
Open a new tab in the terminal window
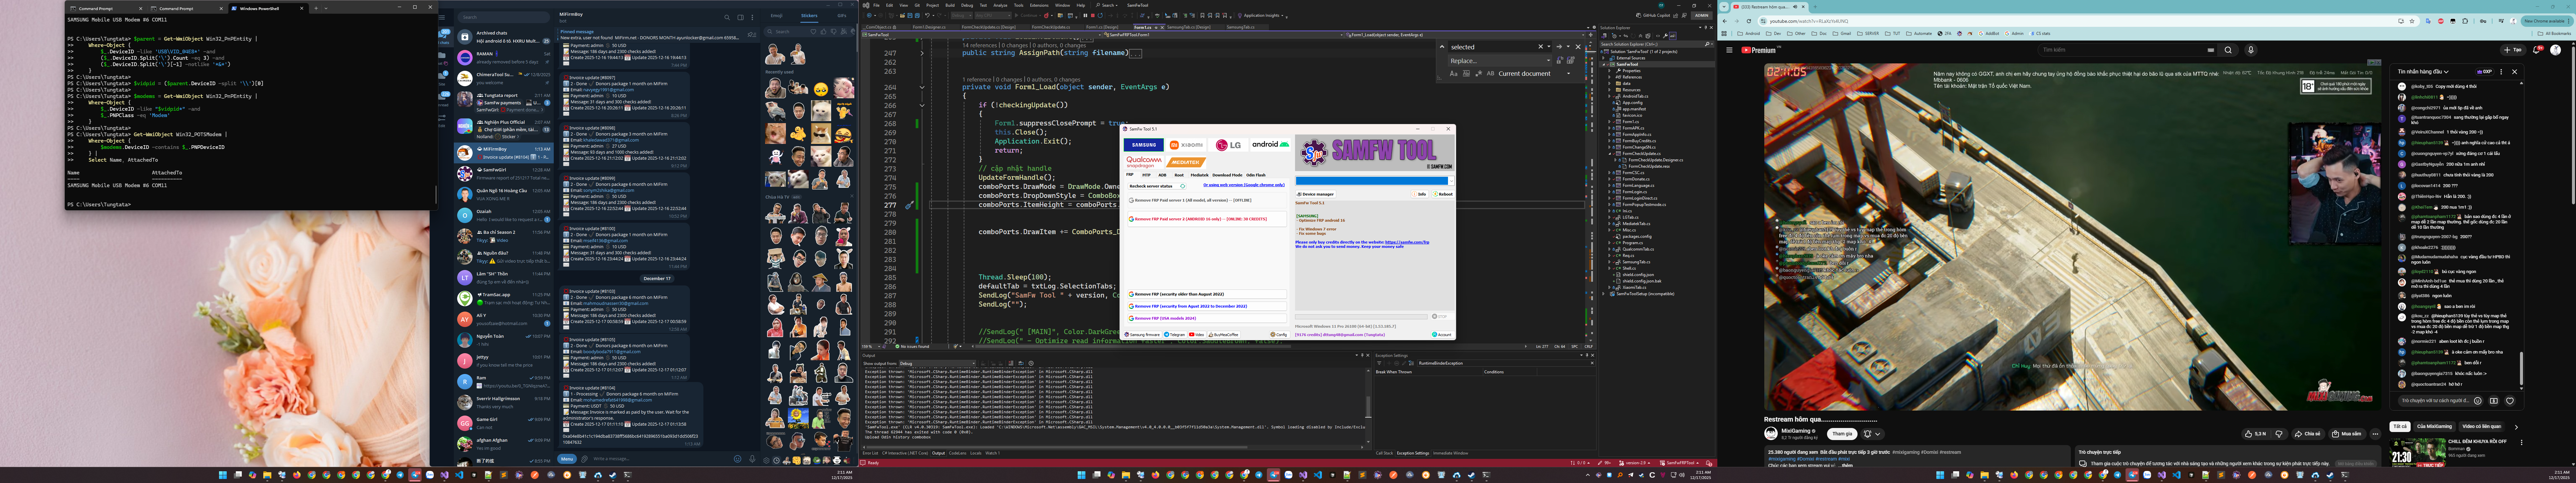[x=316, y=8]
